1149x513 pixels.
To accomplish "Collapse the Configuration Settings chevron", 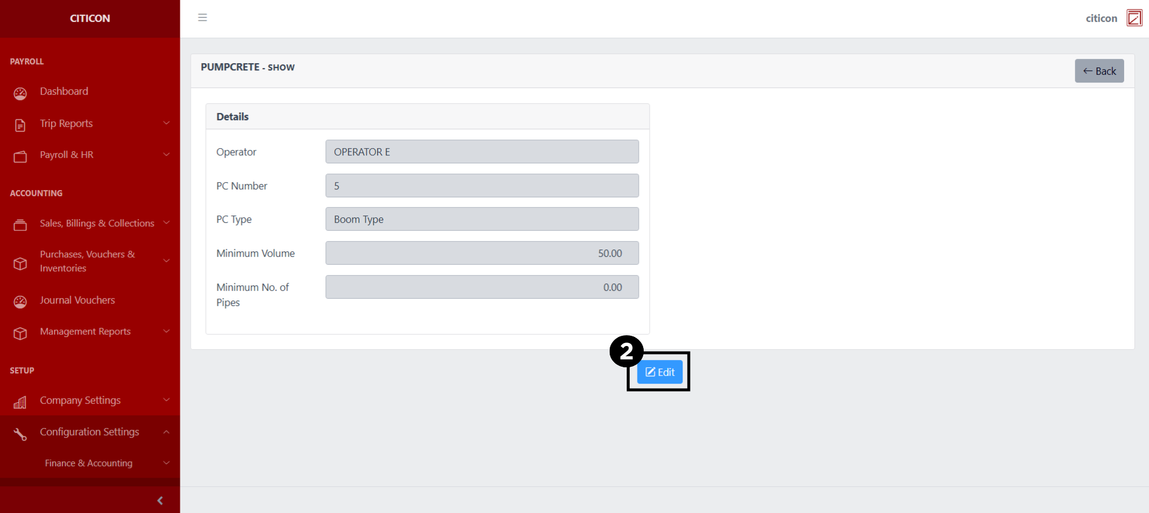I will tap(166, 432).
